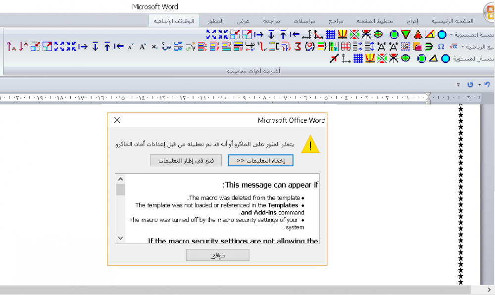Screen dimensions: 495x295
Task: Click the Arabic fraction symbol icon
Action: point(178,47)
